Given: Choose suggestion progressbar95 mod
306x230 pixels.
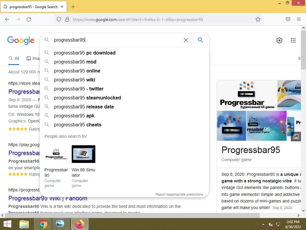Looking at the screenshot, I should [125, 62].
